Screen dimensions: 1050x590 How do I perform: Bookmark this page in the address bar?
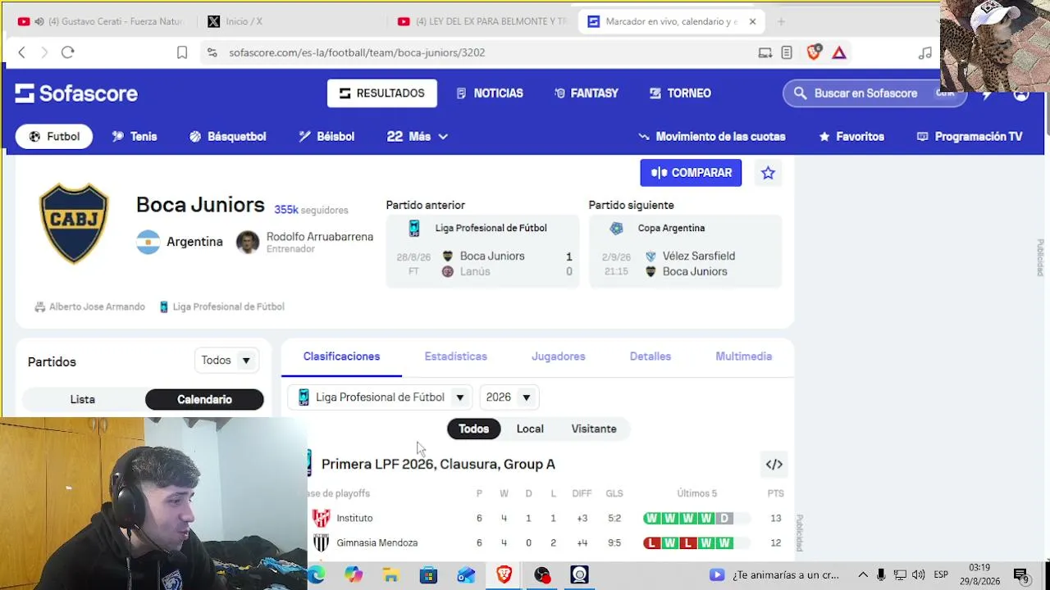pyautogui.click(x=182, y=52)
